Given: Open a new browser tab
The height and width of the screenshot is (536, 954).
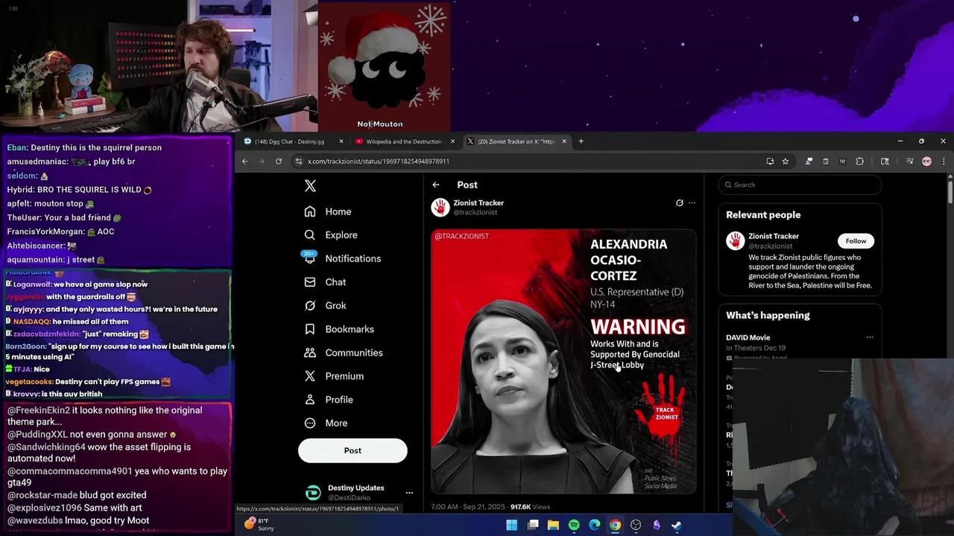Looking at the screenshot, I should pyautogui.click(x=581, y=141).
